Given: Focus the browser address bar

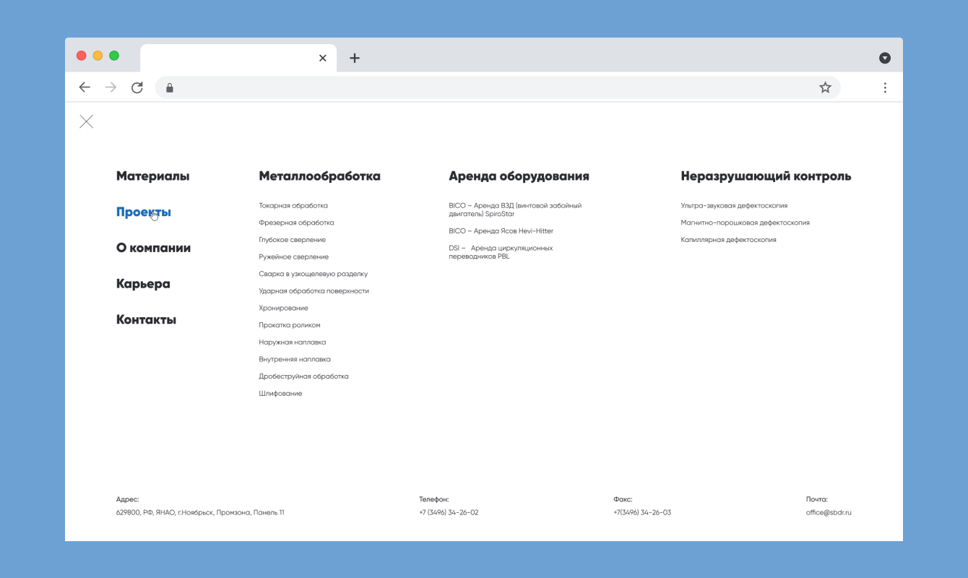Looking at the screenshot, I should point(498,87).
